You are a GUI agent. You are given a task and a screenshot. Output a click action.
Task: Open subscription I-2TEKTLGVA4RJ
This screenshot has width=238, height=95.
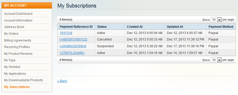point(72,53)
